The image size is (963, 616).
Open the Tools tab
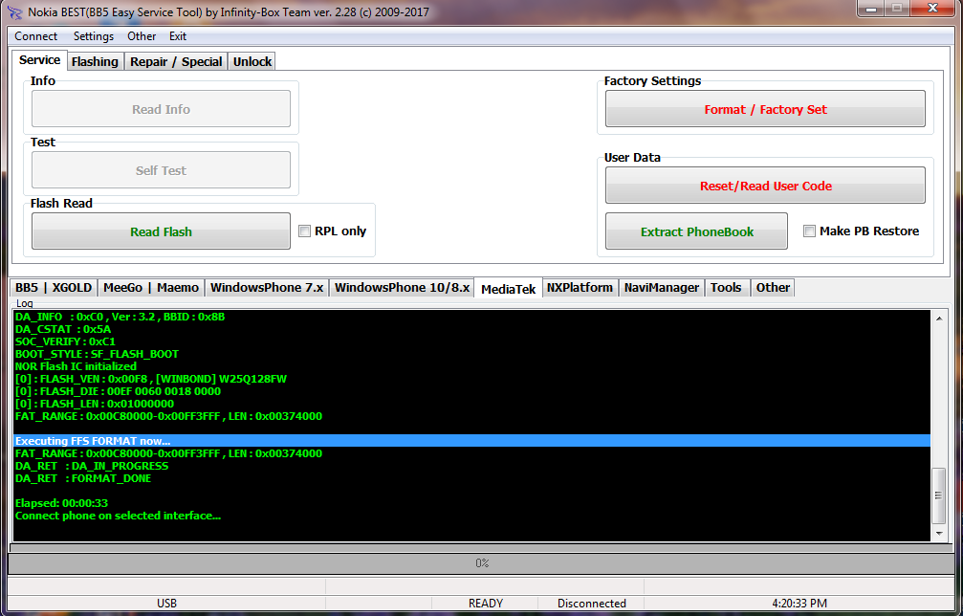tap(726, 287)
